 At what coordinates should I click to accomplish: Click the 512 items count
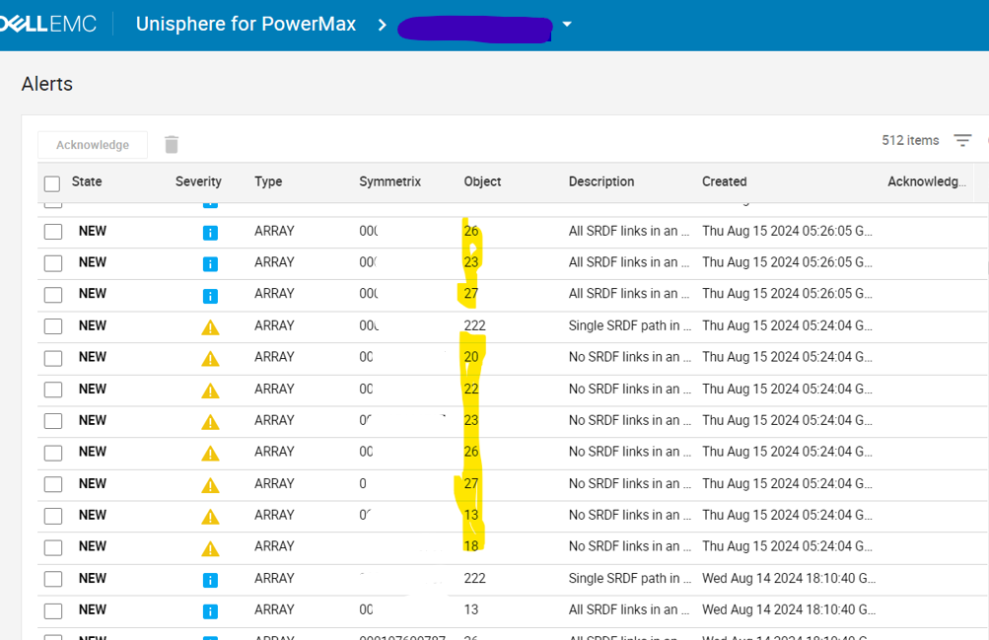point(908,140)
